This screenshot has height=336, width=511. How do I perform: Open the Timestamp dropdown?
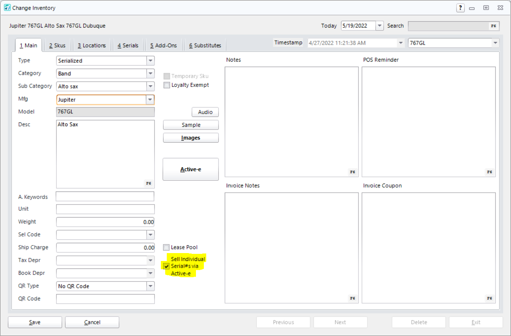pyautogui.click(x=401, y=43)
